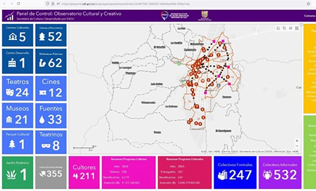Click the Parque Cultural tree icon

point(12,144)
